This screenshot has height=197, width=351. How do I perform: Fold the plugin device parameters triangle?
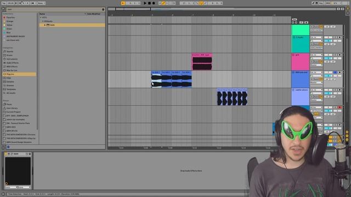9,154
